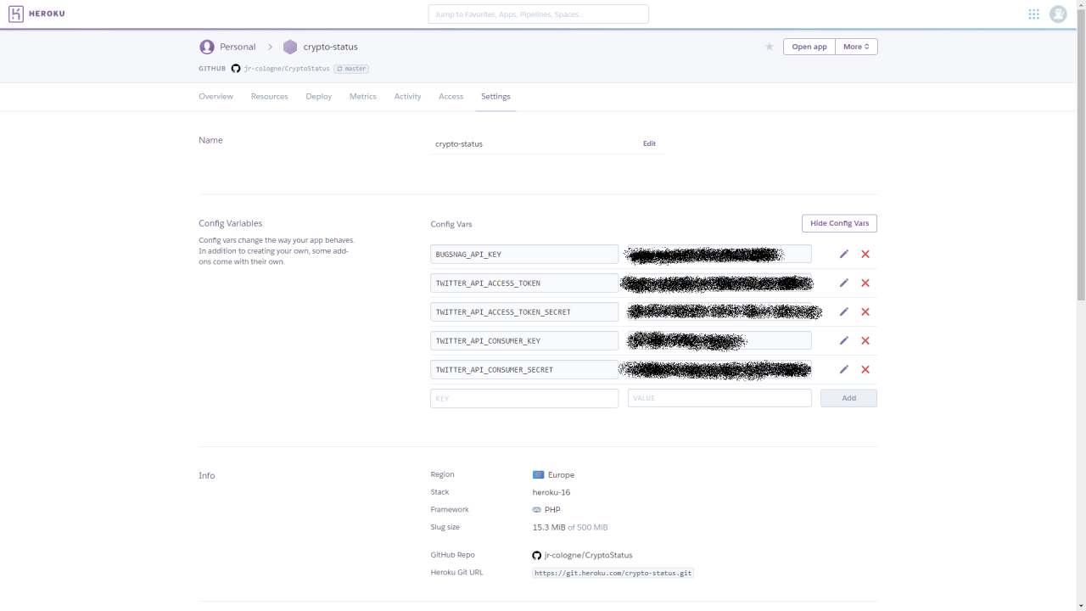Viewport: 1086px width, 611px height.
Task: Delete the TWITTER_API_ACCESS_TOKEN config var
Action: pos(865,283)
